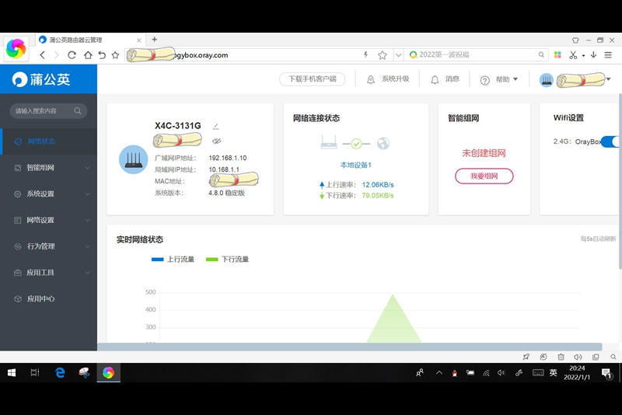Select 行为管理 sidebar item
This screenshot has width=622, height=415.
48,246
